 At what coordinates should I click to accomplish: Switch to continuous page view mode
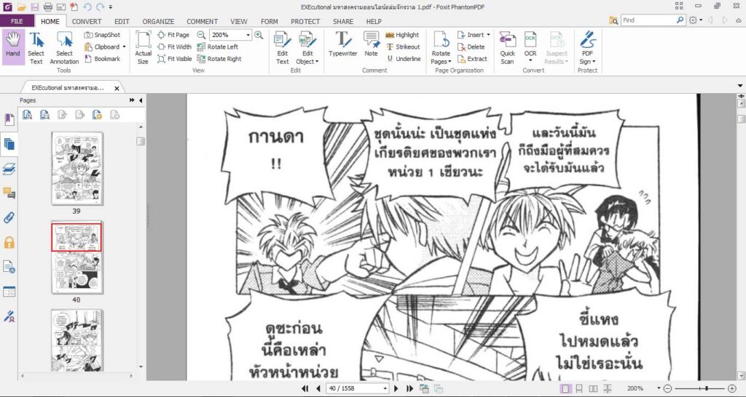pos(579,388)
